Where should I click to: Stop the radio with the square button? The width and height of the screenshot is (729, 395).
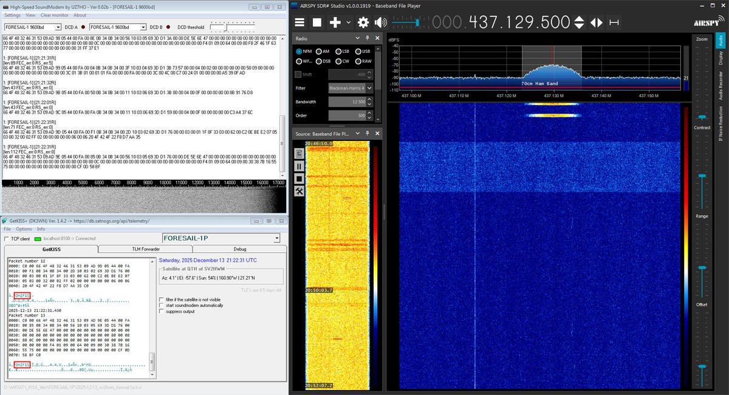click(x=317, y=22)
